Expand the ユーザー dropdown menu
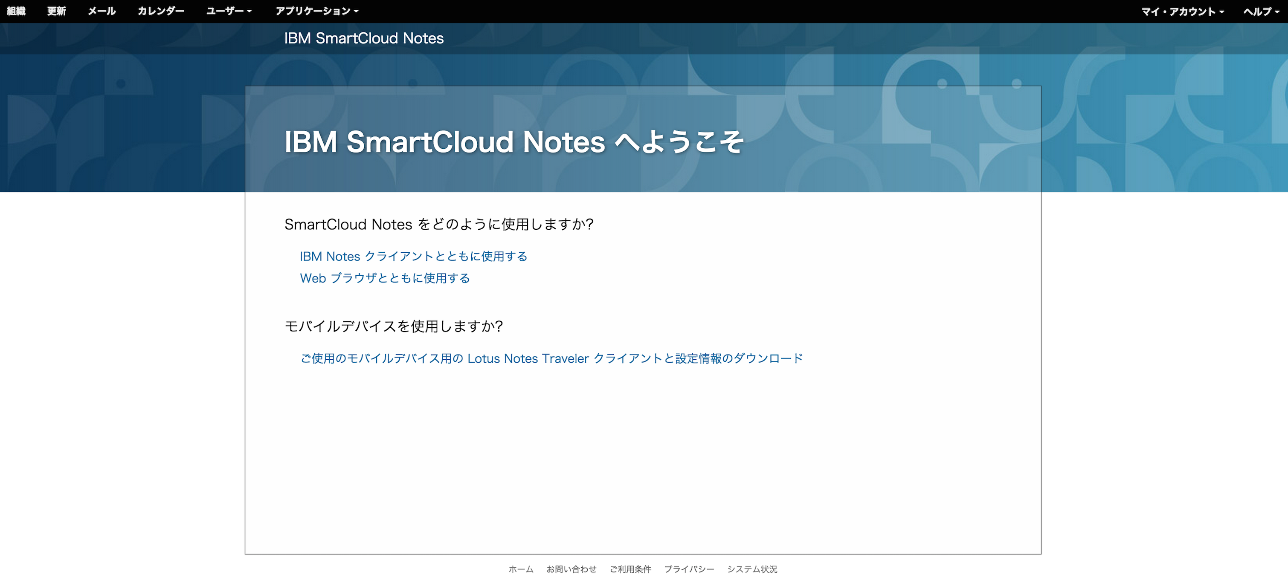This screenshot has height=583, width=1288. click(x=229, y=11)
